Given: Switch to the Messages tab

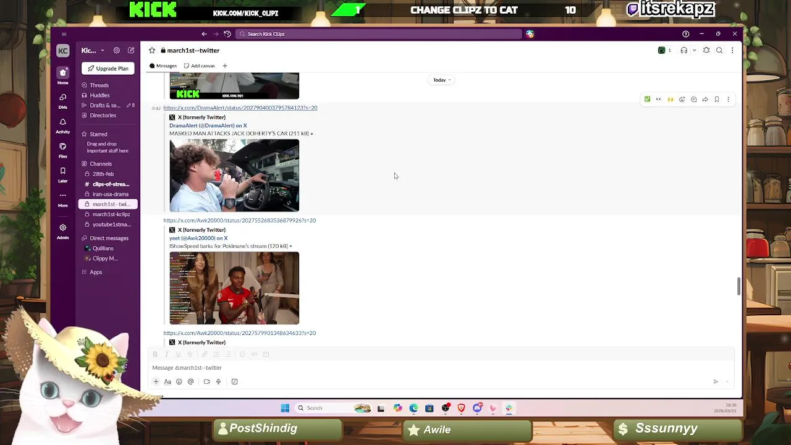Looking at the screenshot, I should click(163, 66).
